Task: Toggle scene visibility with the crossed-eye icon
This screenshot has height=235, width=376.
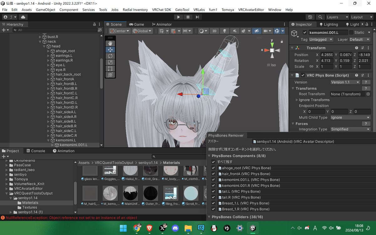Action: coord(257,31)
